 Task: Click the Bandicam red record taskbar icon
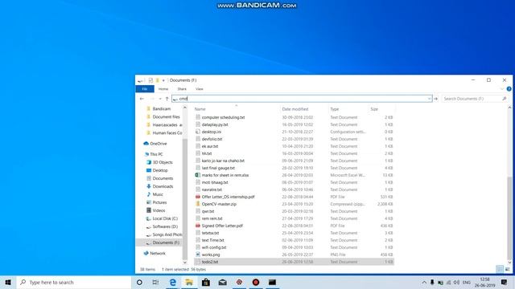256,282
